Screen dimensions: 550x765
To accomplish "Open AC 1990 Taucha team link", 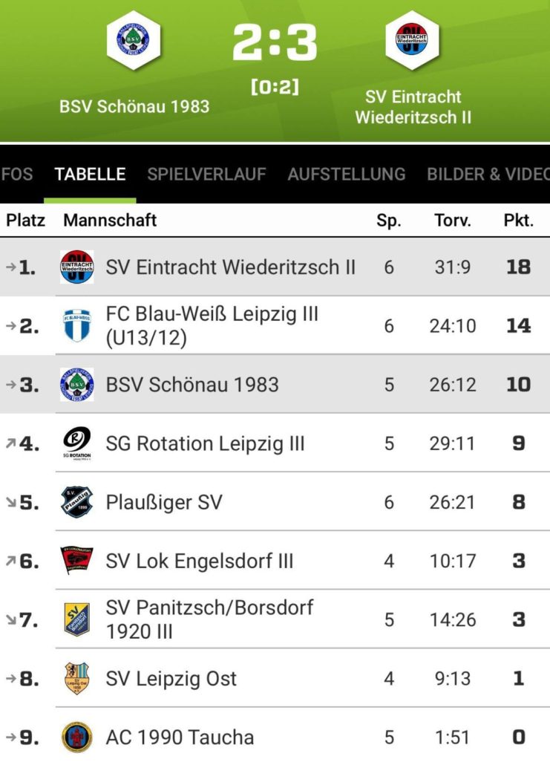I will click(x=180, y=737).
